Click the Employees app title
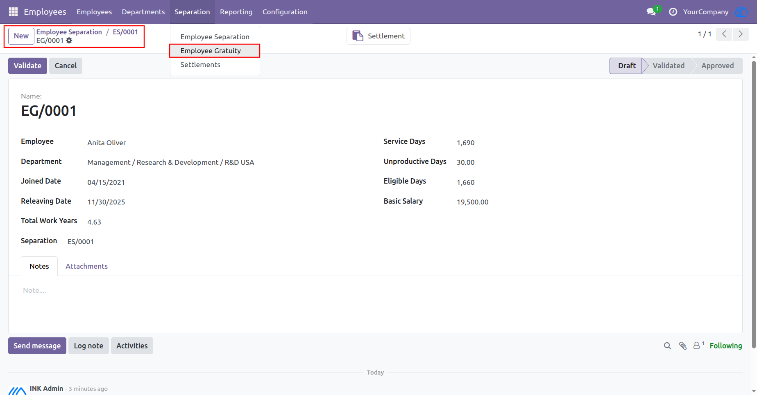The image size is (757, 395). tap(45, 12)
